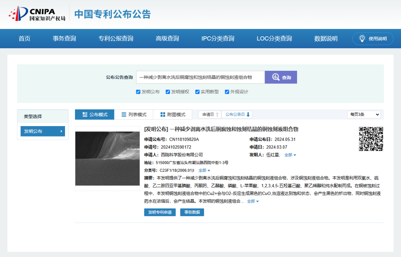401x257 pixels.
Task: Uncheck the 发明授权 checkbox
Action: pos(168,92)
